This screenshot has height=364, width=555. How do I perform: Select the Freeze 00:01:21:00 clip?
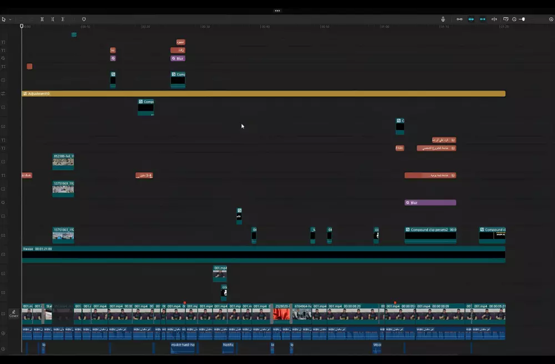(264, 255)
